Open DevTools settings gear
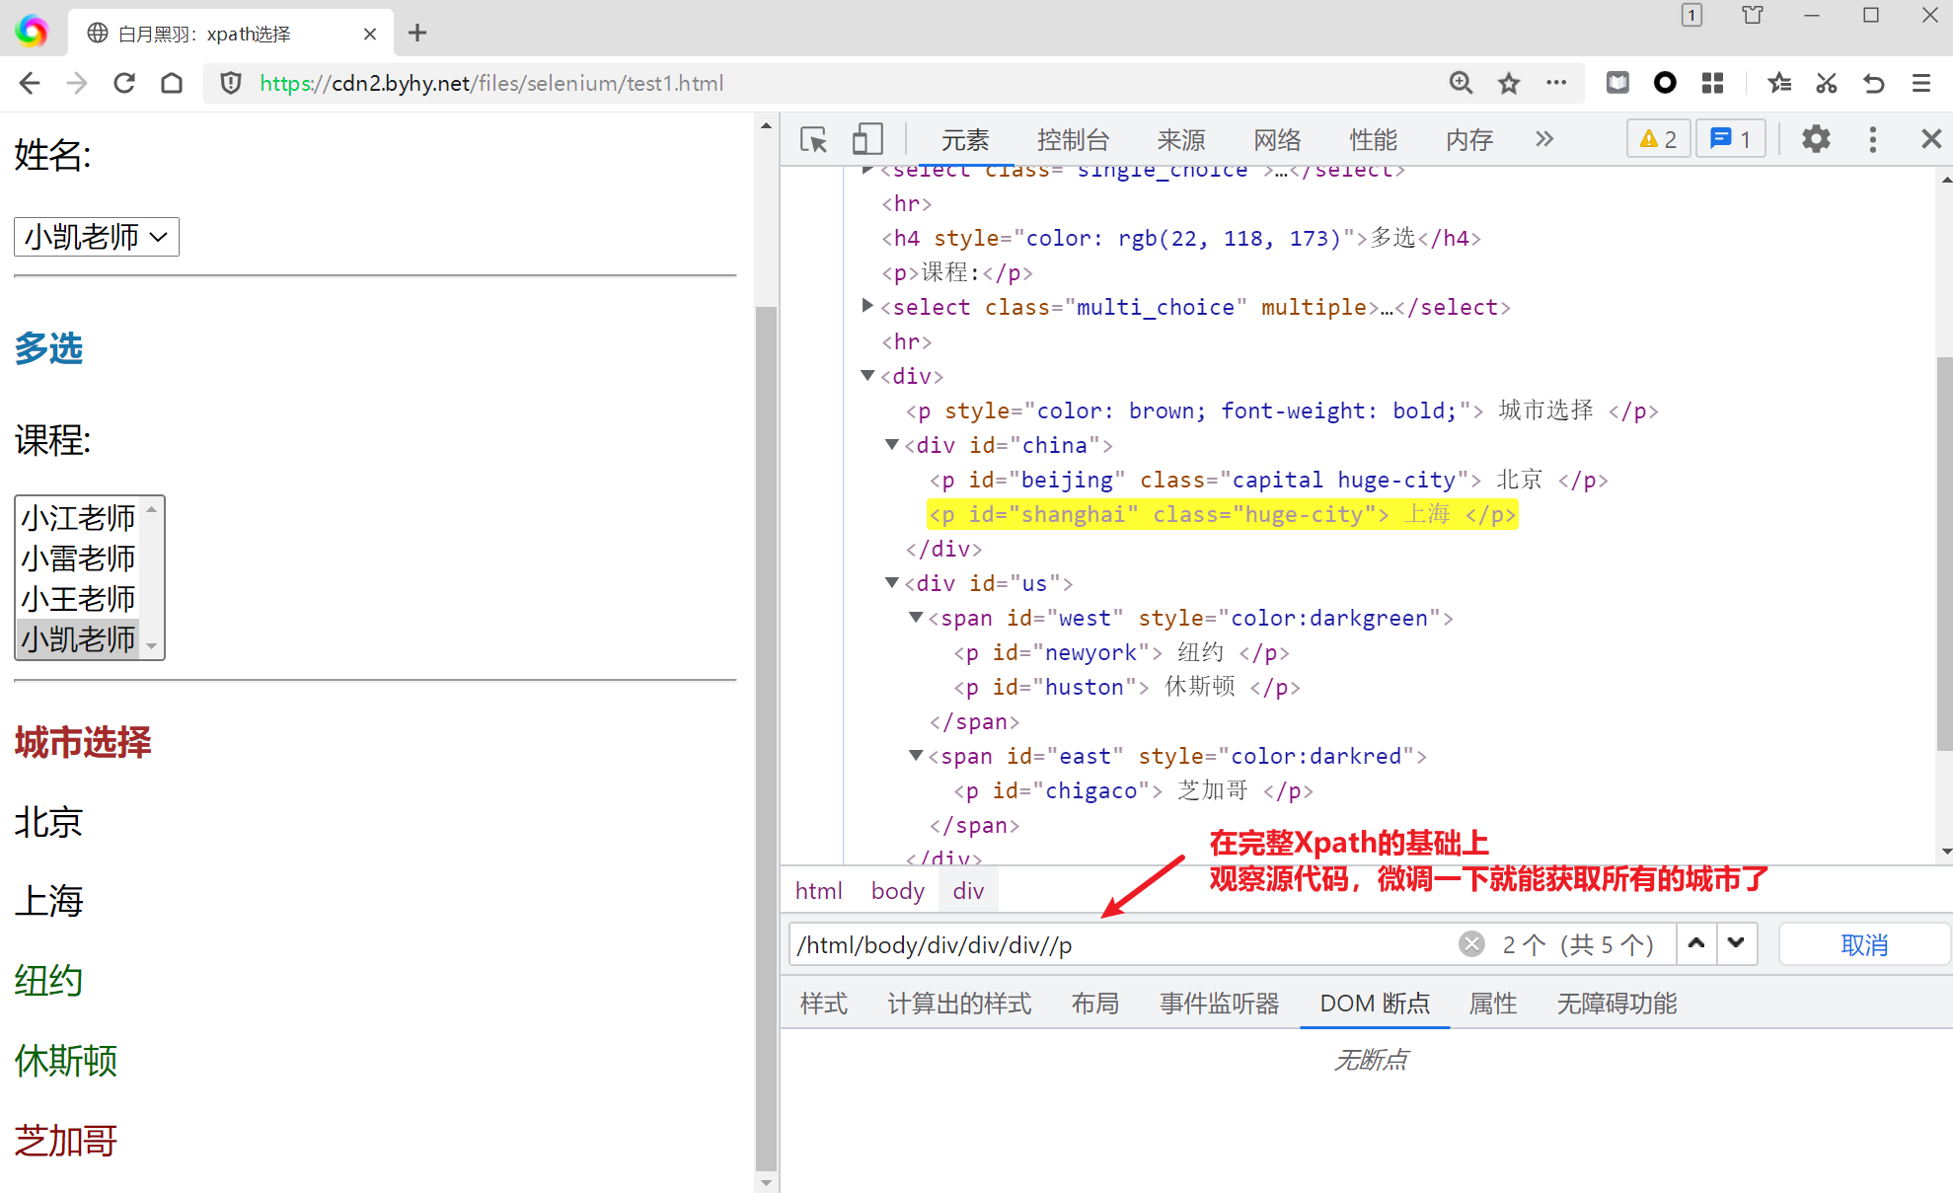 [1816, 139]
